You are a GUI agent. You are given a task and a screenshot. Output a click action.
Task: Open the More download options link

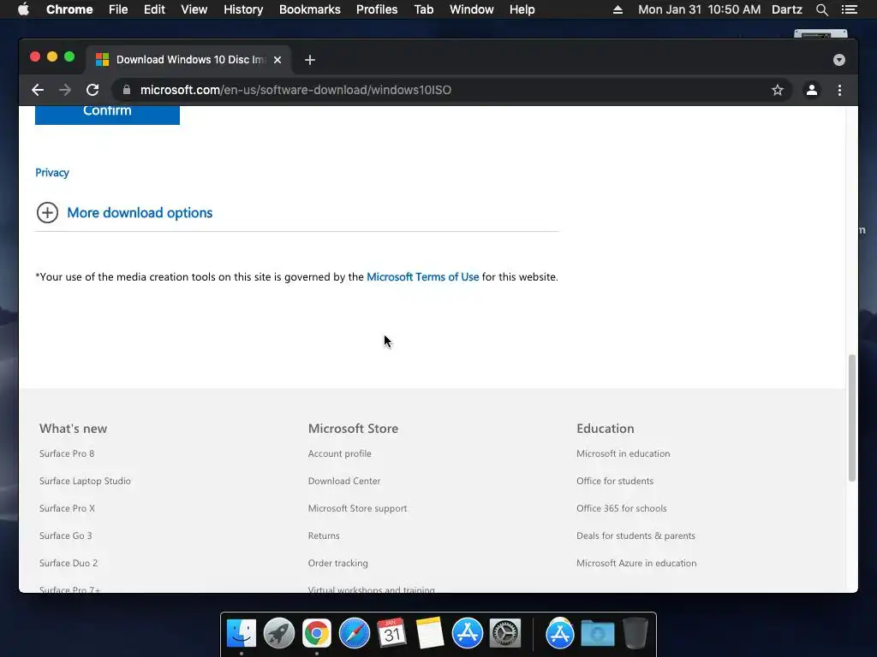pos(140,213)
